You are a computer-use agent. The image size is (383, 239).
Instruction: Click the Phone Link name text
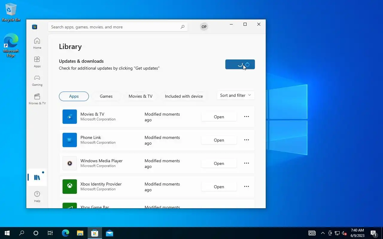click(x=91, y=137)
